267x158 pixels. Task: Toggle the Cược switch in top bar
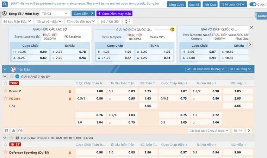253,5
